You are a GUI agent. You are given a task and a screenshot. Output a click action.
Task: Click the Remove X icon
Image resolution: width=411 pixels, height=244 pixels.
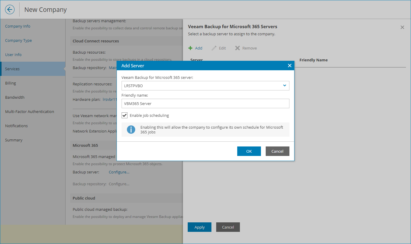(238, 48)
